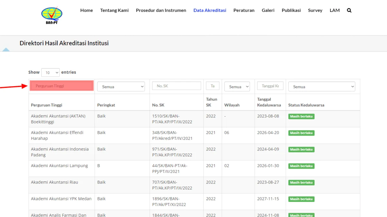The height and width of the screenshot is (217, 387).
Task: Sort by Tahun SK column header
Action: 212,102
